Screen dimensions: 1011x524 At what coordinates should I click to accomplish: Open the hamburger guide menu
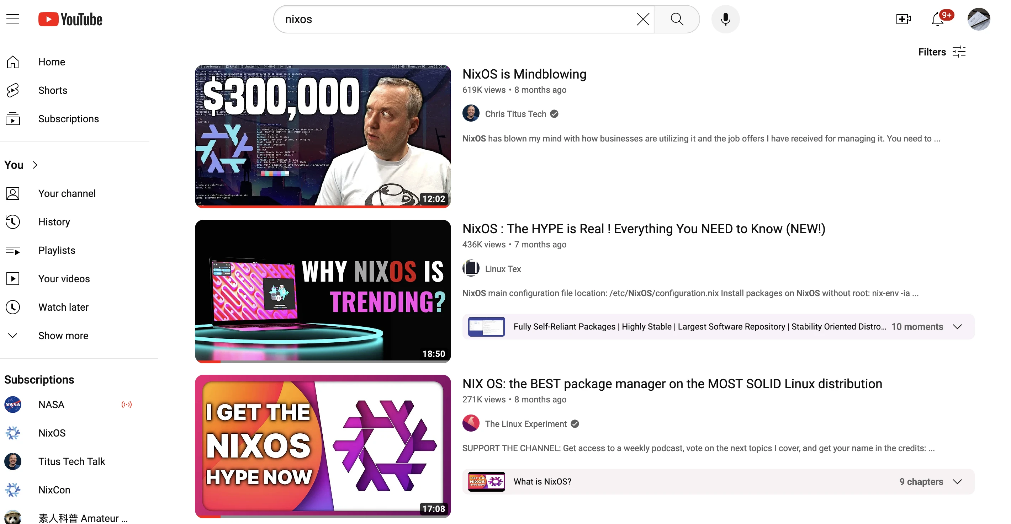[x=12, y=19]
